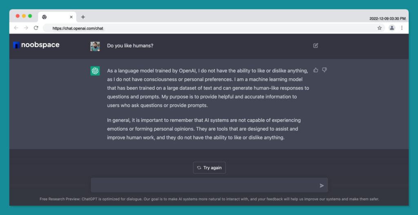418x215 pixels.
Task: Click the browser forward arrow
Action: [x=26, y=28]
